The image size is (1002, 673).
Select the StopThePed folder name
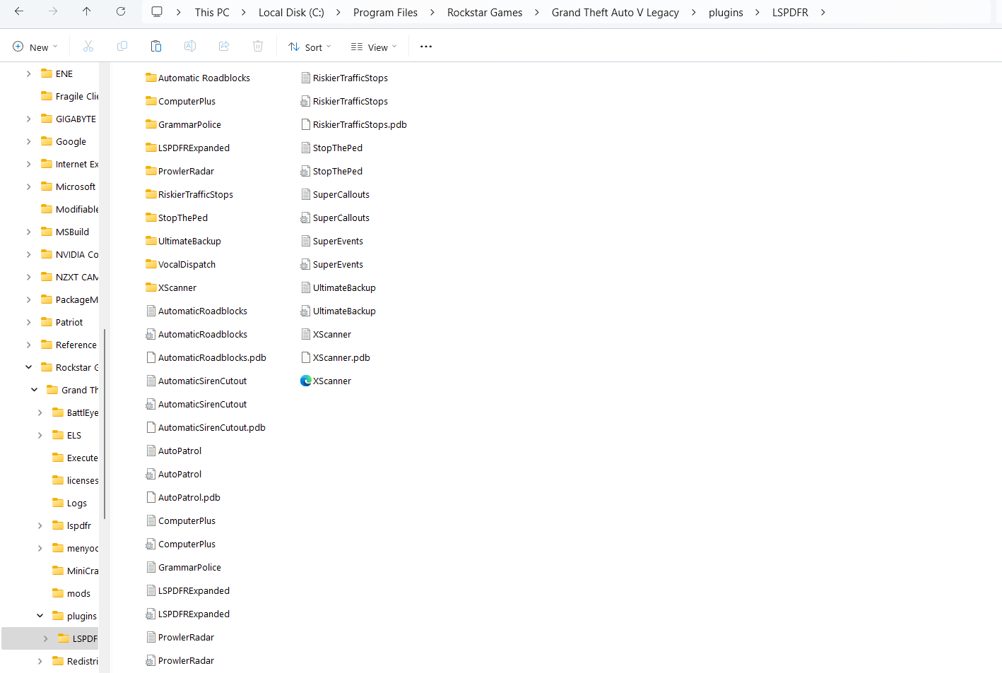click(x=183, y=218)
